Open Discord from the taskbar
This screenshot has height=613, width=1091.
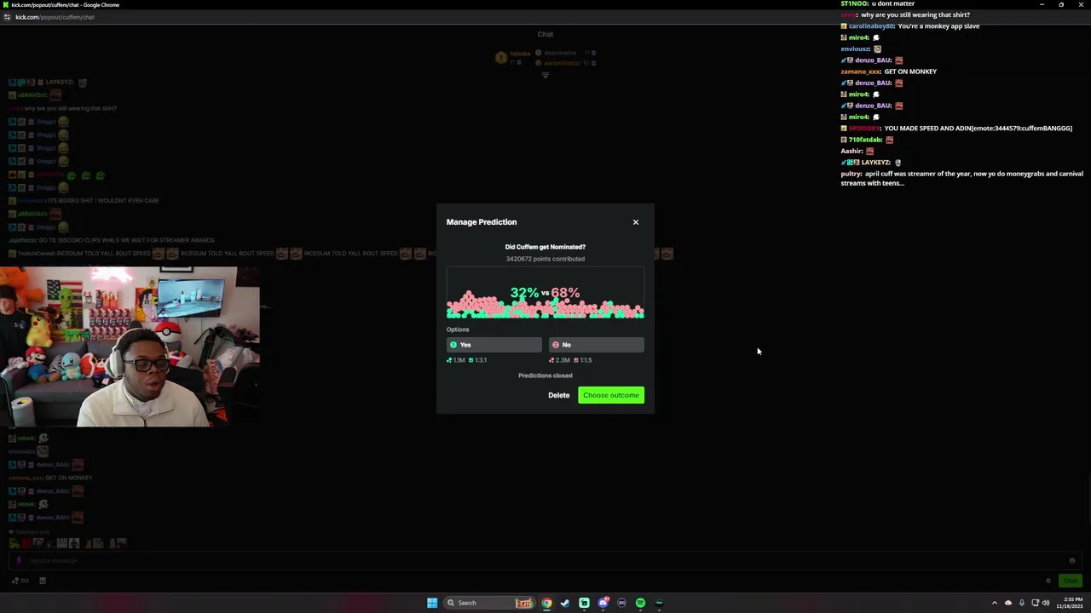[x=603, y=603]
